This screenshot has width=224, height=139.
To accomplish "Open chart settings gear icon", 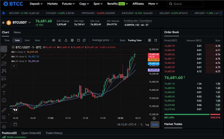I will [72, 40].
